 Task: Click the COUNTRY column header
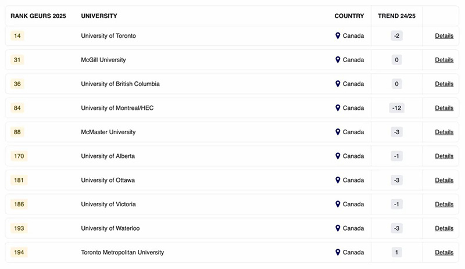pyautogui.click(x=349, y=16)
